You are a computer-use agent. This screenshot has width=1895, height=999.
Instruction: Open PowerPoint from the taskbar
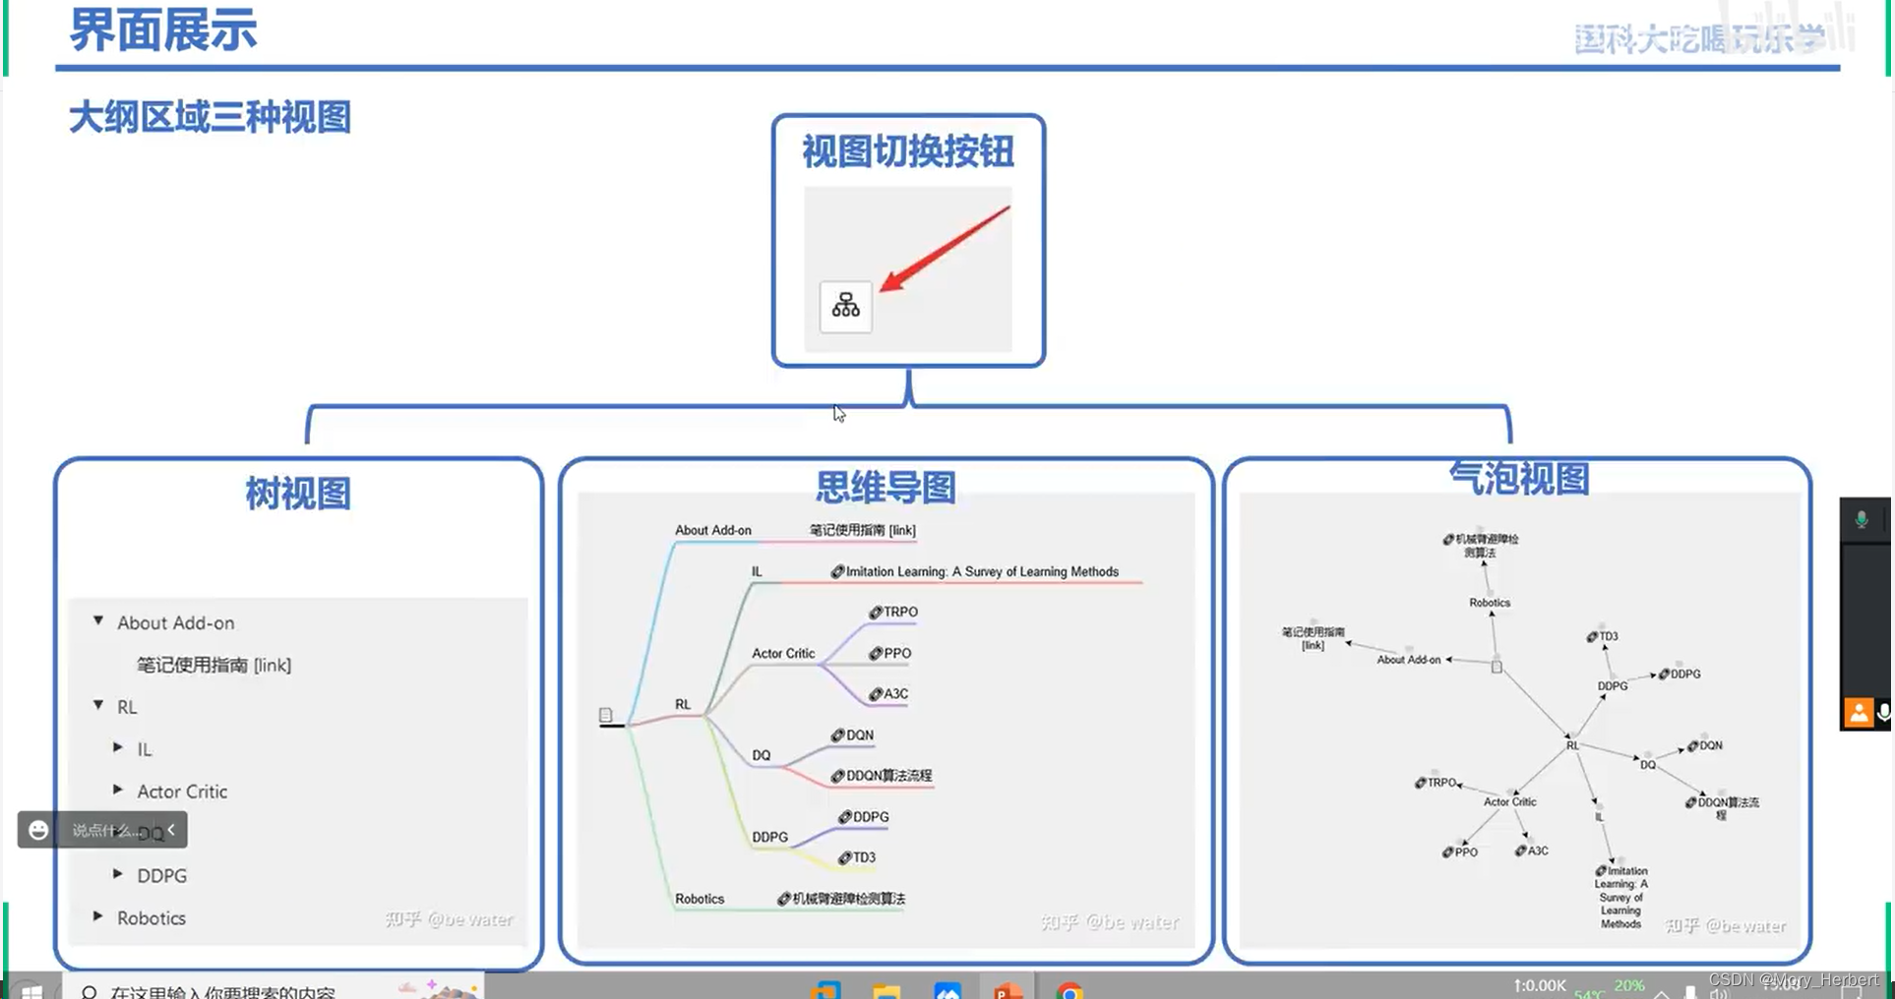pos(1007,989)
